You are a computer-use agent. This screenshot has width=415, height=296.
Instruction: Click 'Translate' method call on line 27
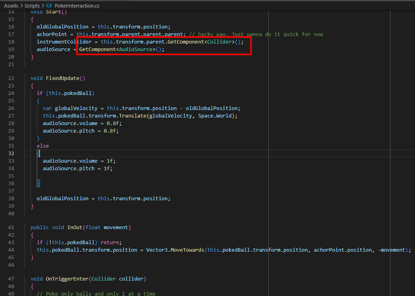tap(133, 116)
